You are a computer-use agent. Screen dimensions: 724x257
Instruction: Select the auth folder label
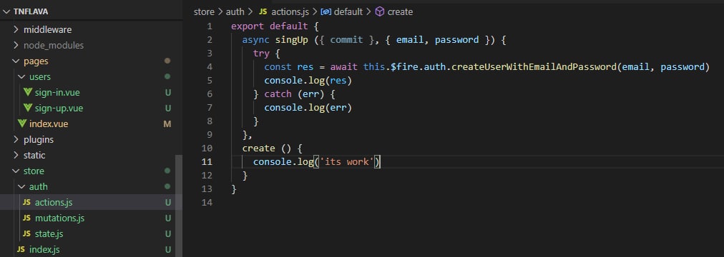[39, 186]
